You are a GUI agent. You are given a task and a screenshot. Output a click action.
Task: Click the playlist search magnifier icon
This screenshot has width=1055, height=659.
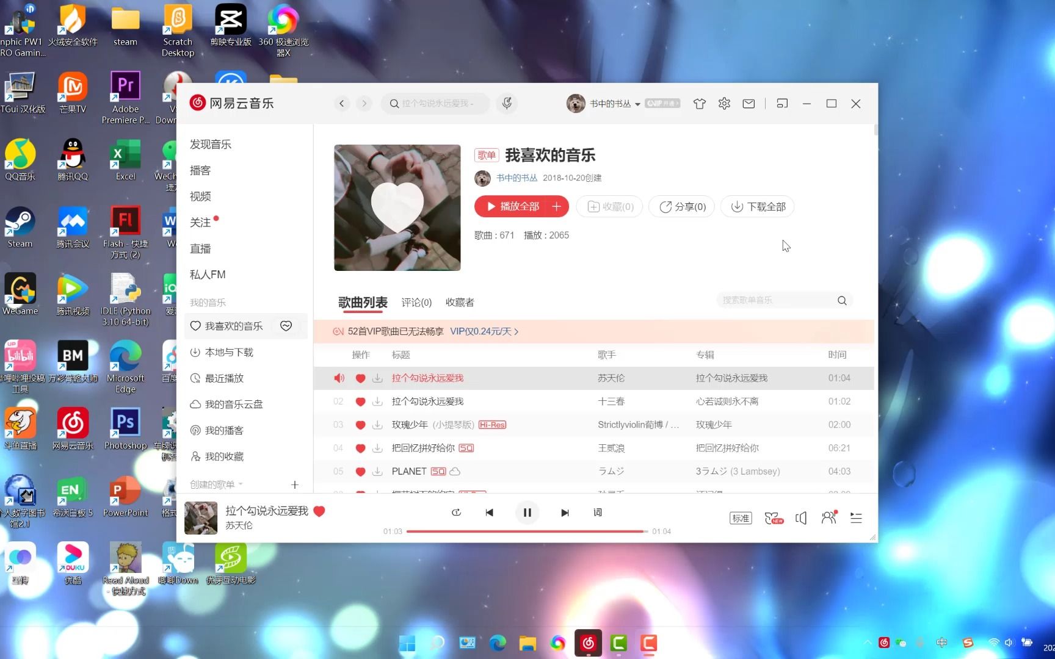click(x=842, y=300)
